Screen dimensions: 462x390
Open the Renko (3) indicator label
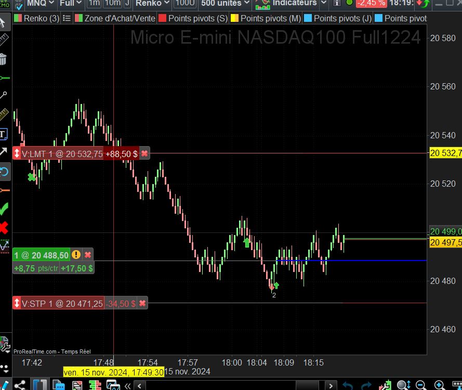tap(42, 19)
